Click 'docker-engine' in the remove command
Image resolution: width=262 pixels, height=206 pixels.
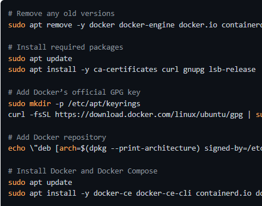[147, 25]
